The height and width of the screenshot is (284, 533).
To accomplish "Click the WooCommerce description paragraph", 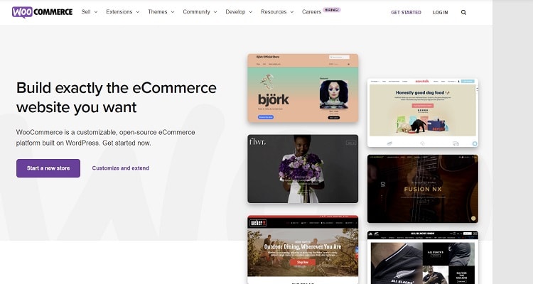I will tap(106, 138).
